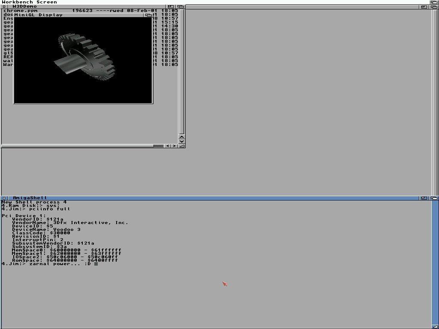Click the MemSpace0 address range line
Viewport: 439px width, 329px height.
pos(66,250)
